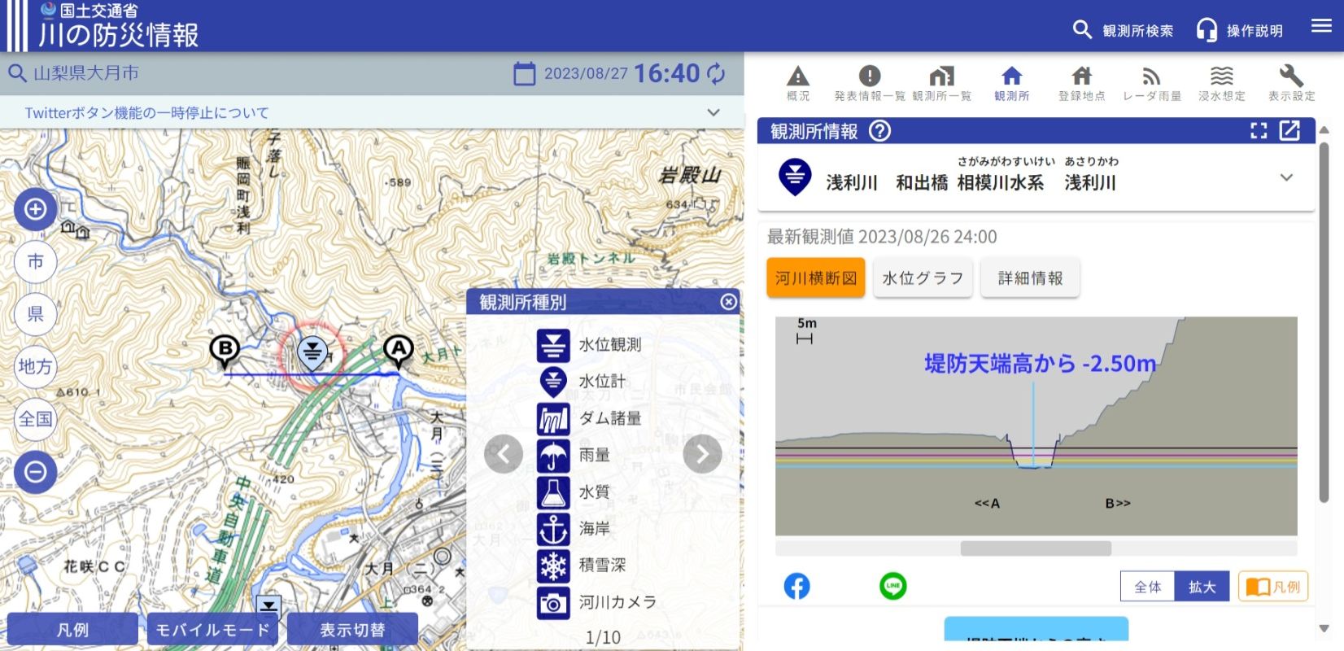Open station info in new window
1344x651 pixels.
[1289, 131]
